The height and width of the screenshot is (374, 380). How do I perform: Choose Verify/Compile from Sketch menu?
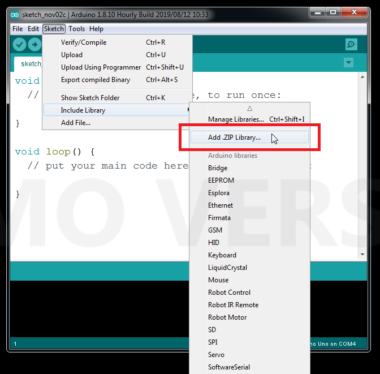[117, 42]
